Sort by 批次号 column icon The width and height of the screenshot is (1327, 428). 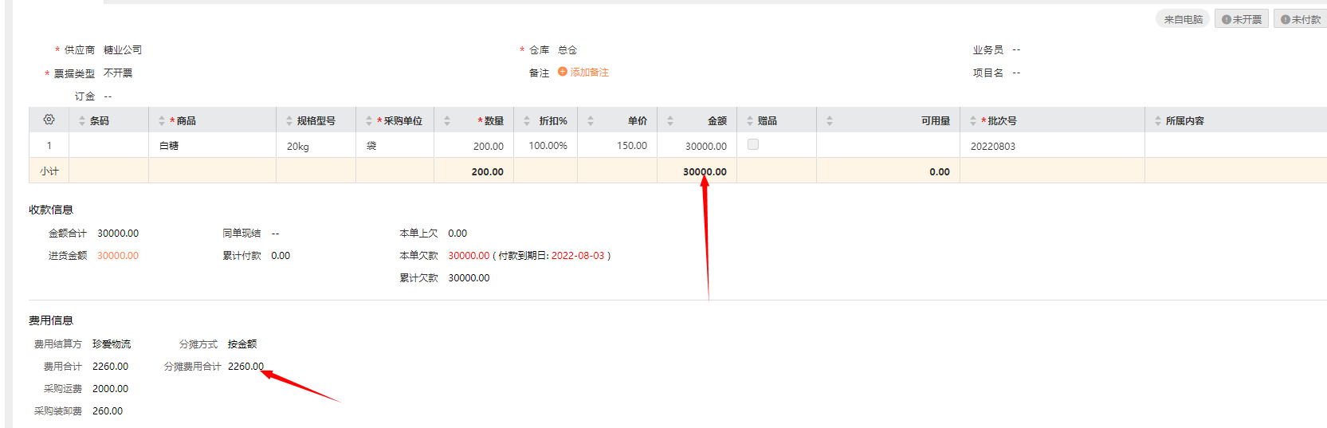pos(973,121)
